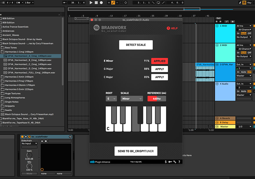Toggle the lock envelopes icon
The height and width of the screenshot is (179, 255).
tap(233, 21)
